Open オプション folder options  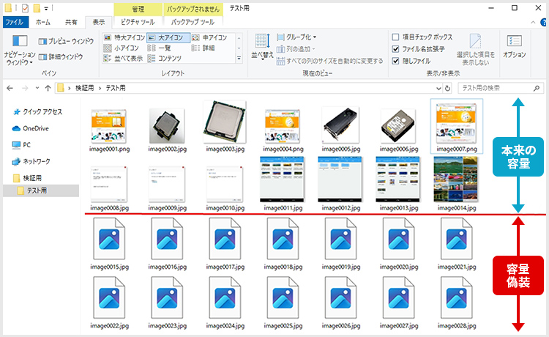click(515, 46)
